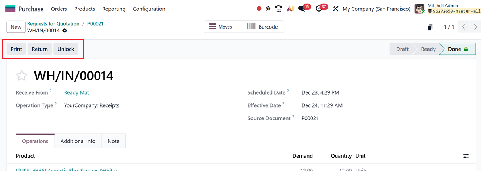Open the gear actions menu beside WH/IN/00014

click(x=65, y=30)
